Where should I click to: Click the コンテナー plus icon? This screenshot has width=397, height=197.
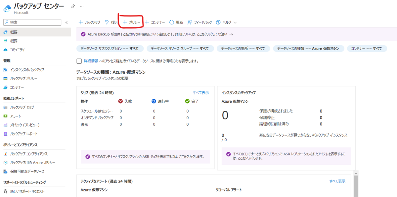coord(147,22)
